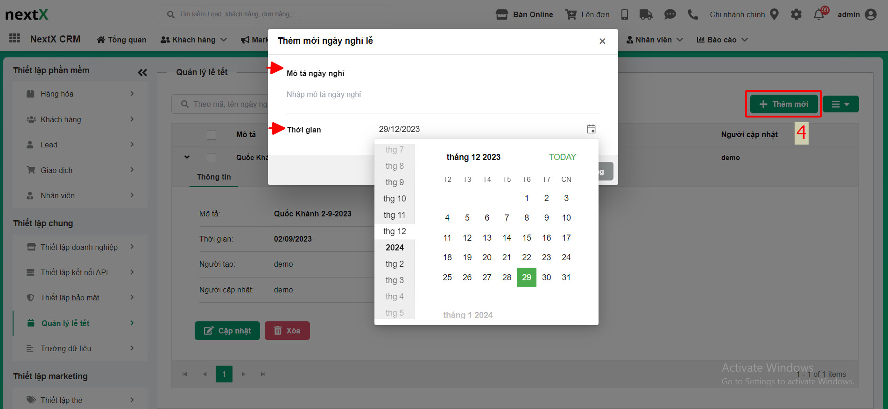Open the apps grid icon beside NextX CRM

pyautogui.click(x=14, y=38)
